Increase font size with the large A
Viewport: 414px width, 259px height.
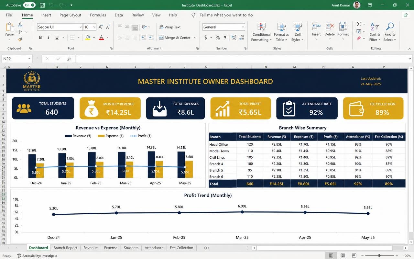coord(101,27)
